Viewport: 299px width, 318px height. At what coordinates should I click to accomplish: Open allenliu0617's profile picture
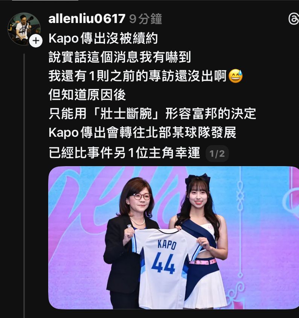tap(24, 29)
